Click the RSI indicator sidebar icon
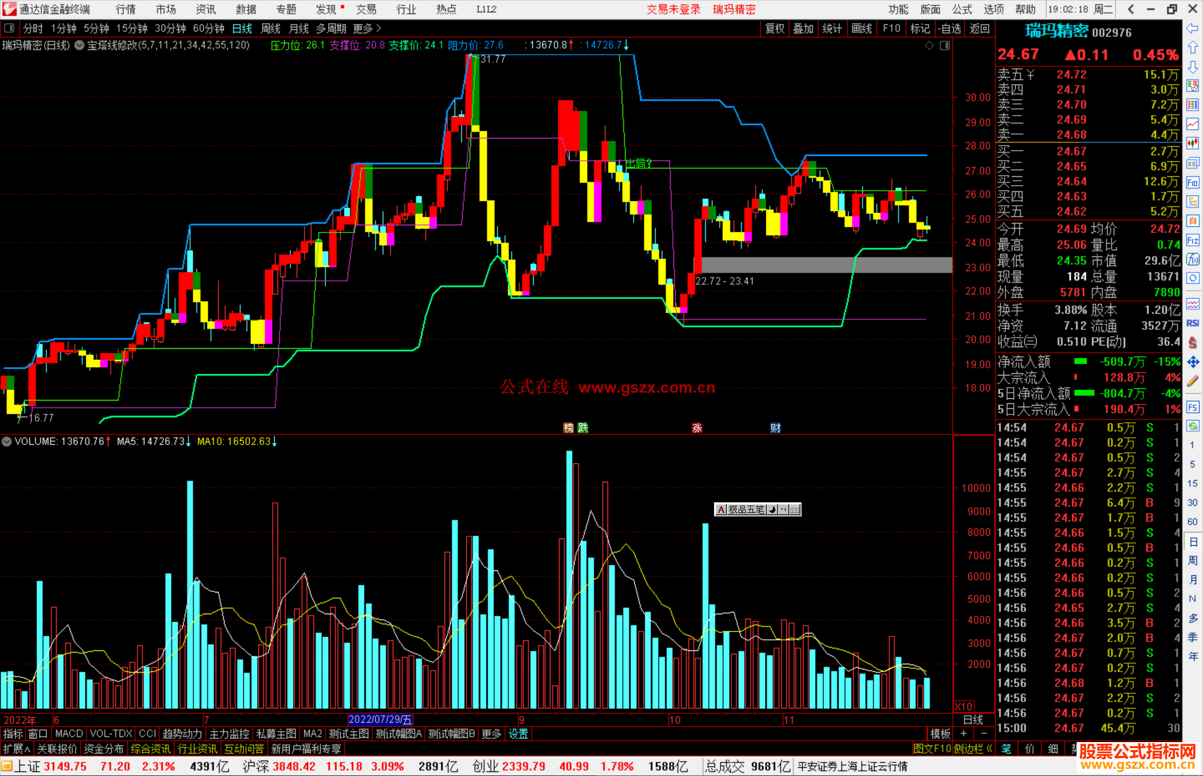1203x776 pixels. pos(1192,323)
